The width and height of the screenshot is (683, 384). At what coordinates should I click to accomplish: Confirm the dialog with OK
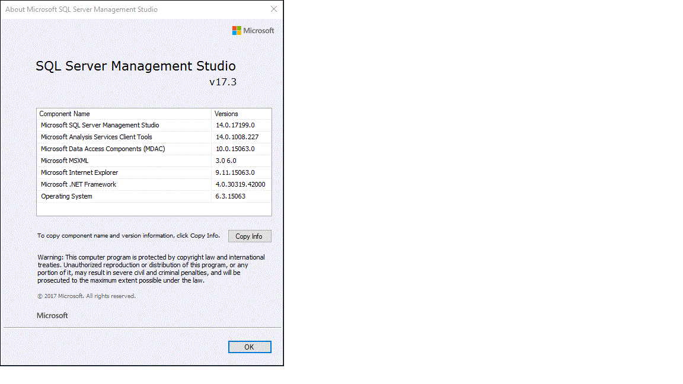(250, 347)
